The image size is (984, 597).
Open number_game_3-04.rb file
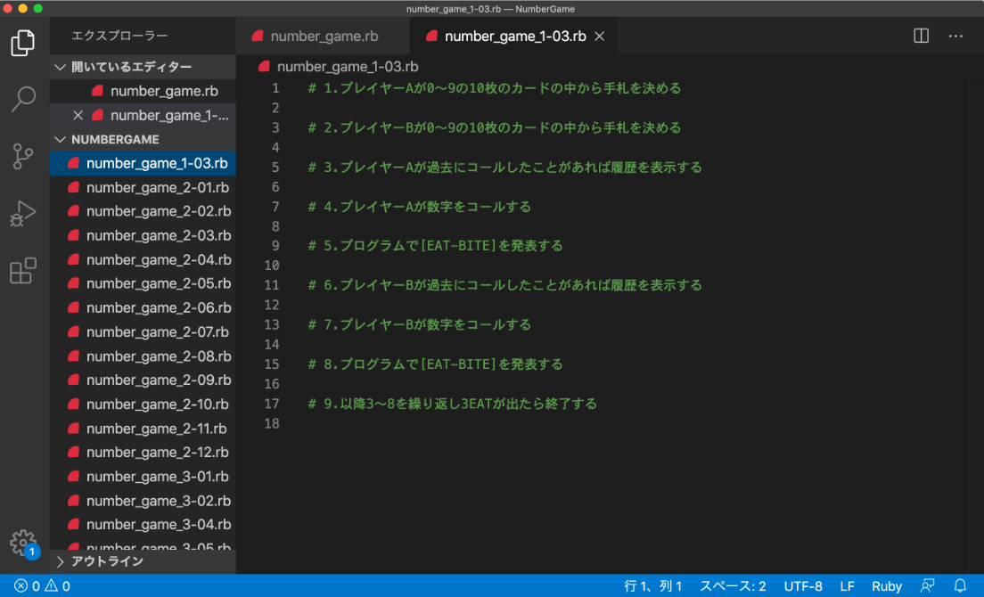tap(143, 524)
